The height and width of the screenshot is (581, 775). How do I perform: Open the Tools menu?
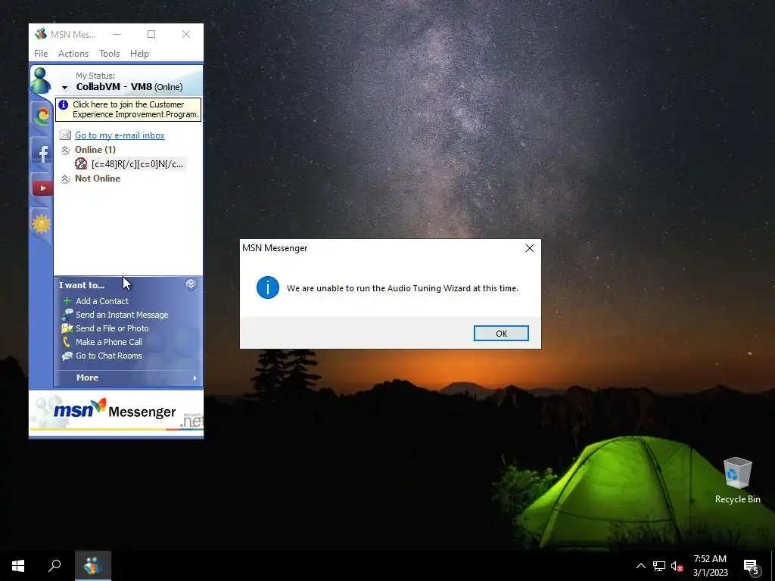(109, 54)
